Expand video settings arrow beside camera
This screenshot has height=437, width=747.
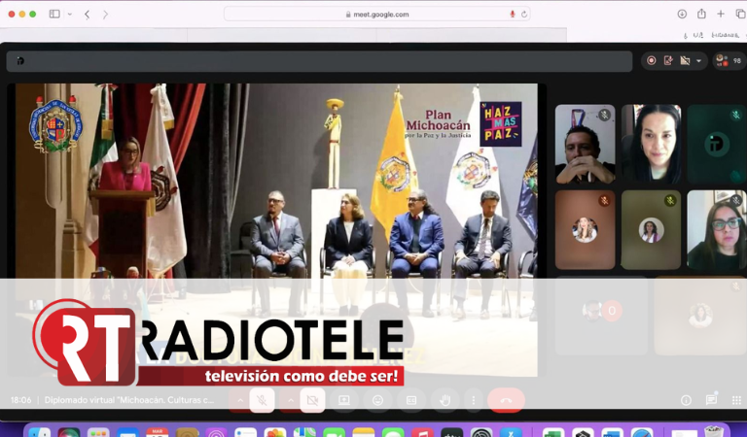coord(290,400)
